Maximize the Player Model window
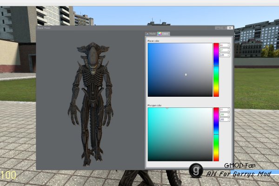Viewport: 279px width, 186px height. [x=224, y=28]
